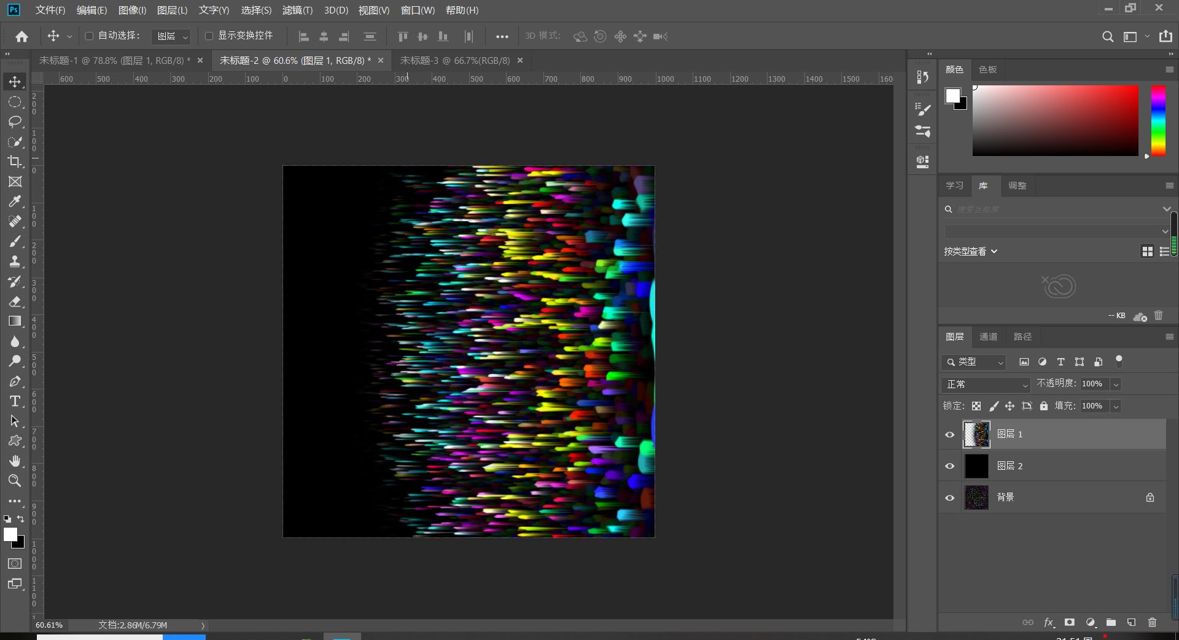Select the Zoom tool
Image resolution: width=1179 pixels, height=640 pixels.
15,480
